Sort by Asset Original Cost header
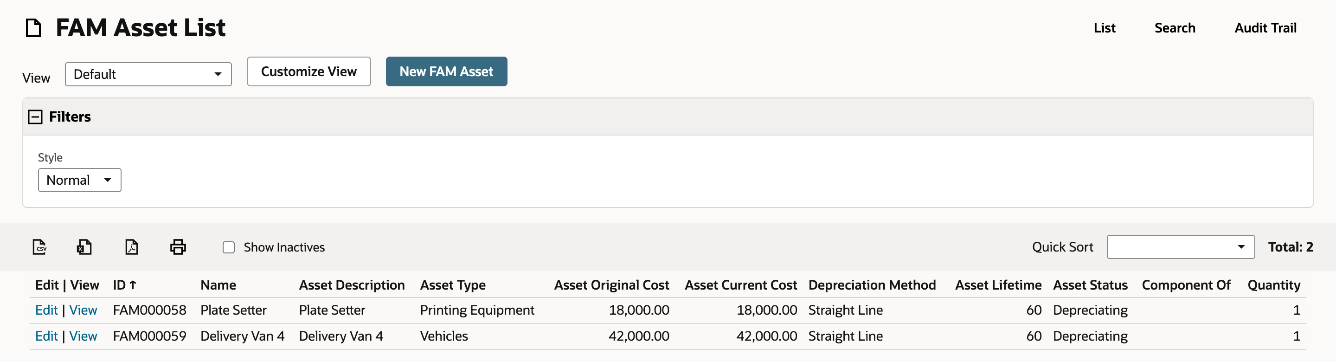This screenshot has width=1336, height=362. (611, 284)
